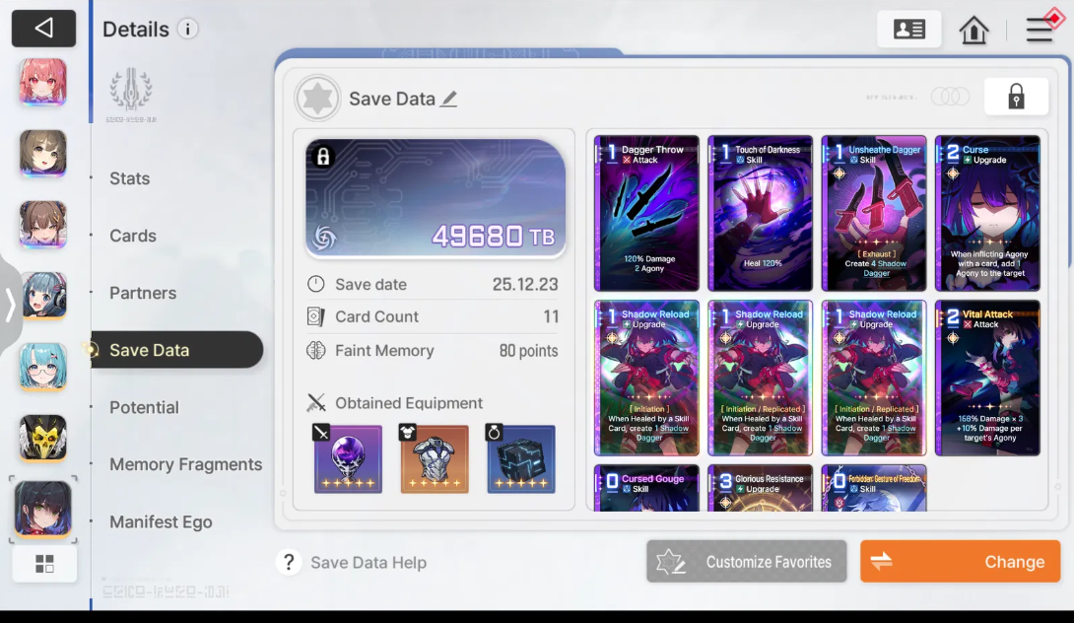Open the Cards tab
Screen dimensions: 1074x623
[x=133, y=236]
